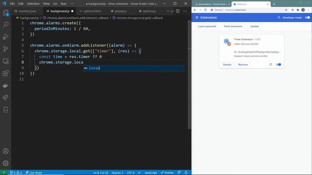
Task: Open the notifications bell in status bar
Action: (x=186, y=173)
